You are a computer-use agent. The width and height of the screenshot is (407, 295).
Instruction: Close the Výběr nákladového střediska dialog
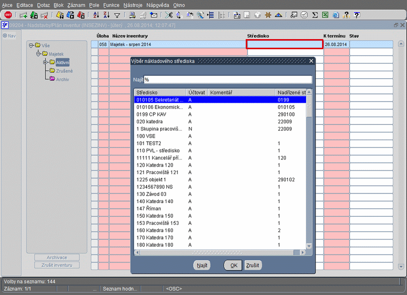[x=311, y=61]
